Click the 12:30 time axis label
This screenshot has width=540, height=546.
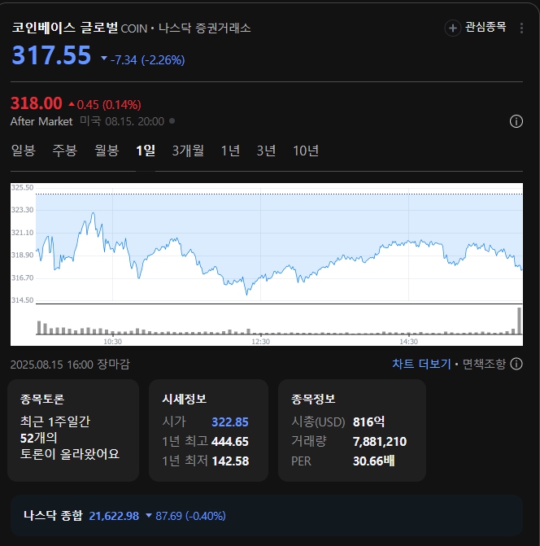260,342
